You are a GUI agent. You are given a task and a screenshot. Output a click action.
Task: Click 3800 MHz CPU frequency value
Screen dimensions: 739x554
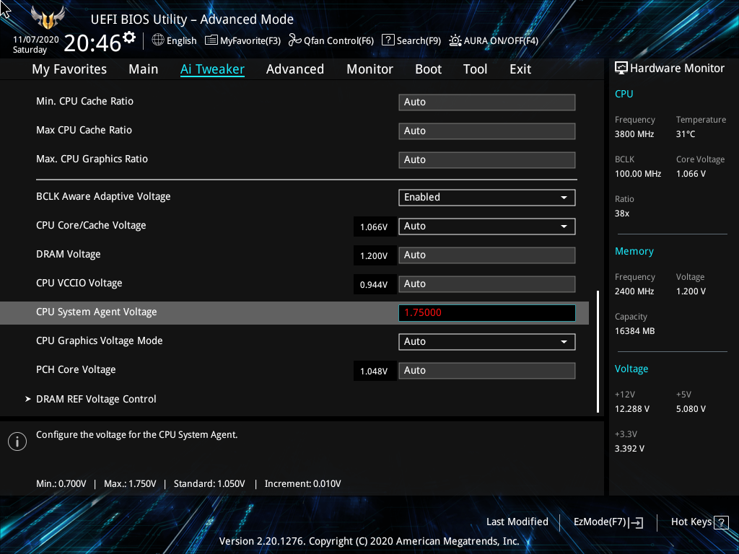(634, 134)
